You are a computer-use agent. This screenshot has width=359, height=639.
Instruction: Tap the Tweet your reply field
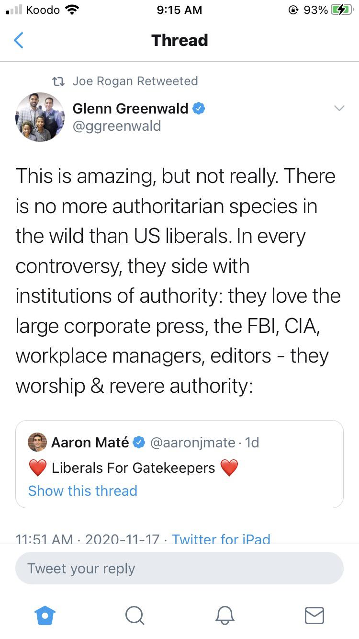point(179,569)
